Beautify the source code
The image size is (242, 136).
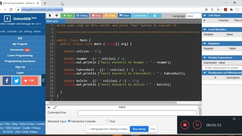point(140,15)
